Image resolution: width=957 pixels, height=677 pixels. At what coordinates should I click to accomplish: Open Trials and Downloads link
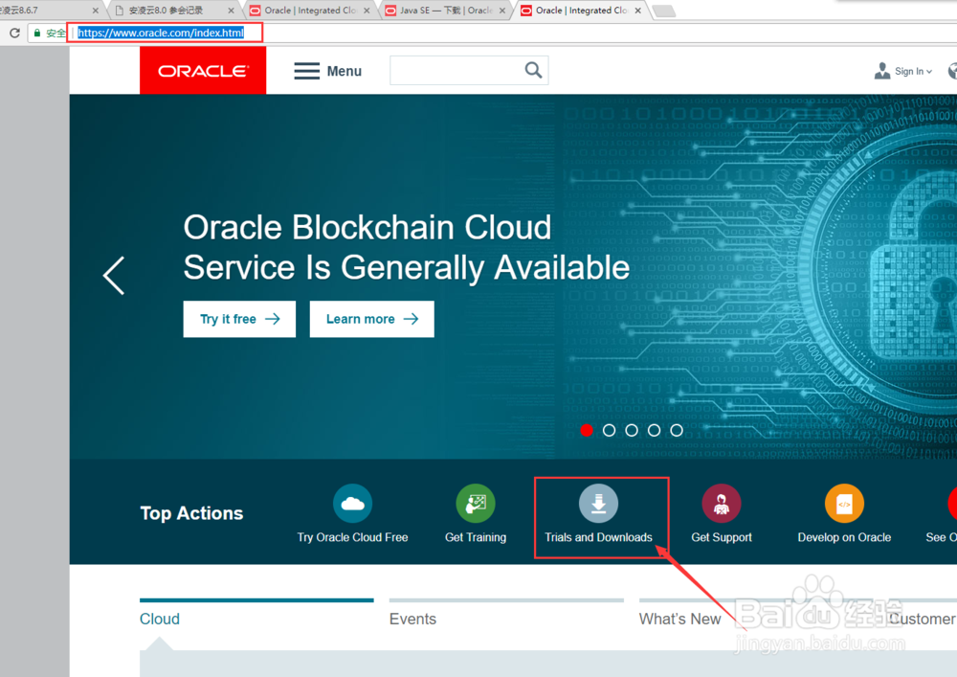[x=599, y=537]
